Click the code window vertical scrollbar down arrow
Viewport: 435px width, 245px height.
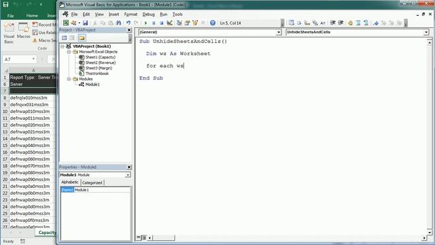point(429,233)
